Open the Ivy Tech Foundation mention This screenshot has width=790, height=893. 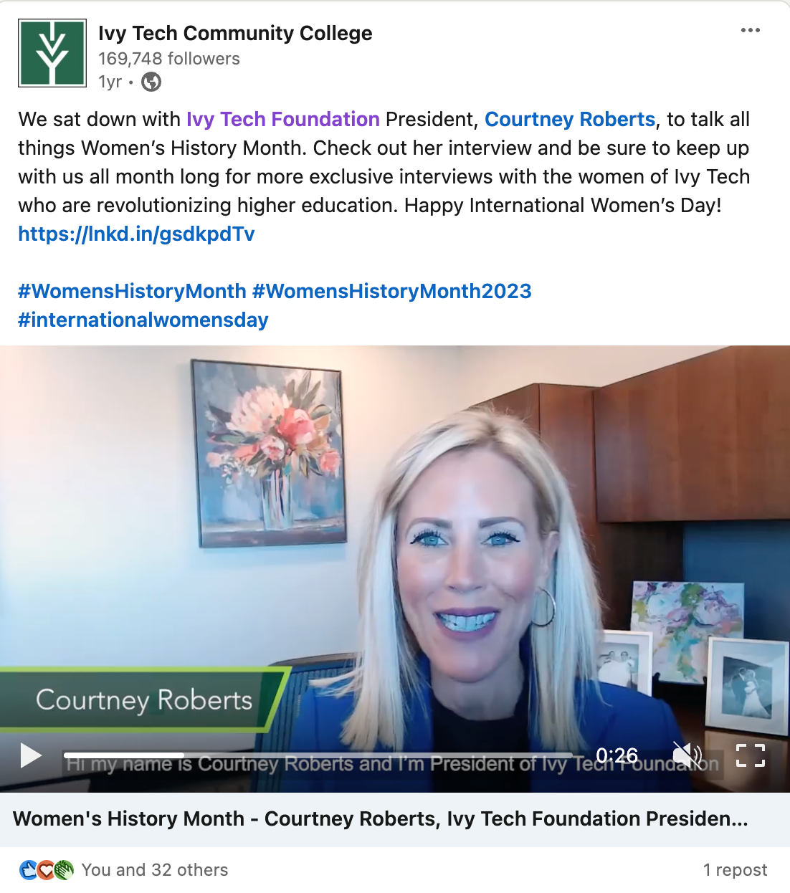(x=283, y=119)
